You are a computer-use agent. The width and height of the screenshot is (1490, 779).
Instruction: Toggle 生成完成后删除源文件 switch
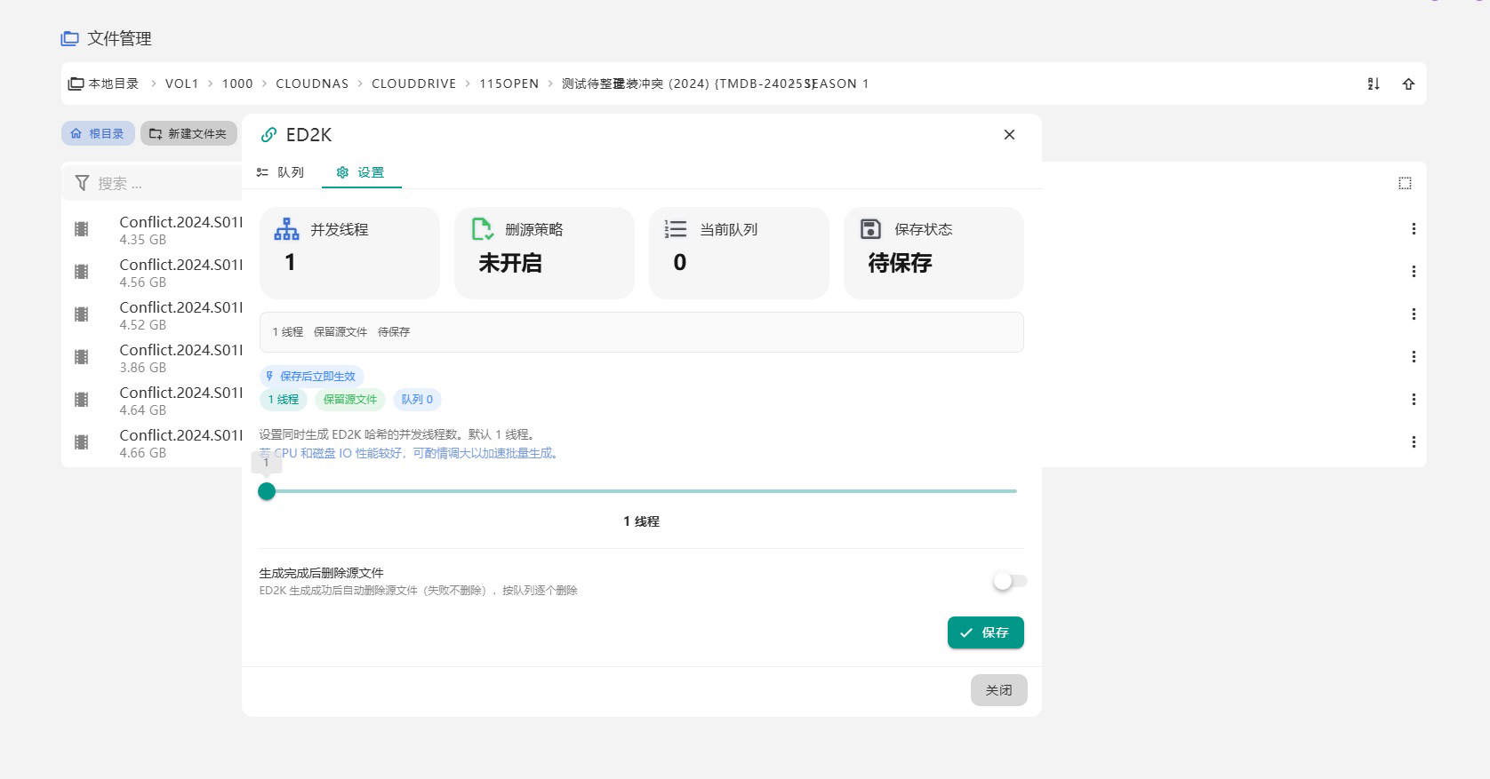click(x=1010, y=581)
